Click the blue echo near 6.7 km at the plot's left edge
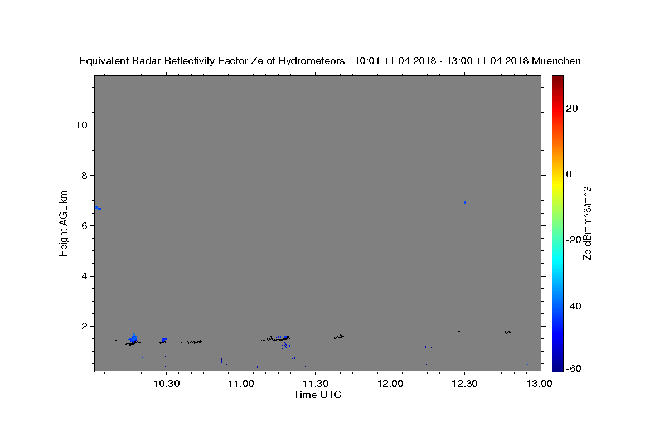 [x=98, y=207]
